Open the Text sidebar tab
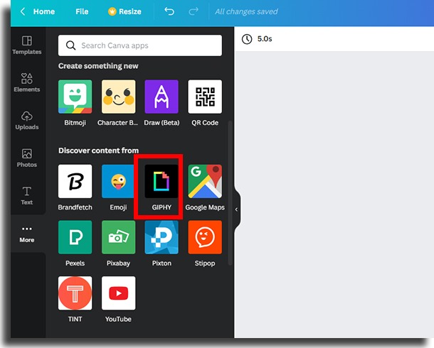 point(27,195)
